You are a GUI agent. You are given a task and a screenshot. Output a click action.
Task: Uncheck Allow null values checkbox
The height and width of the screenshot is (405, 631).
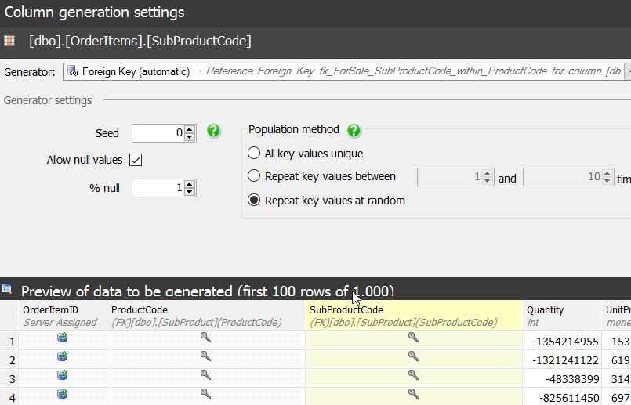[136, 160]
